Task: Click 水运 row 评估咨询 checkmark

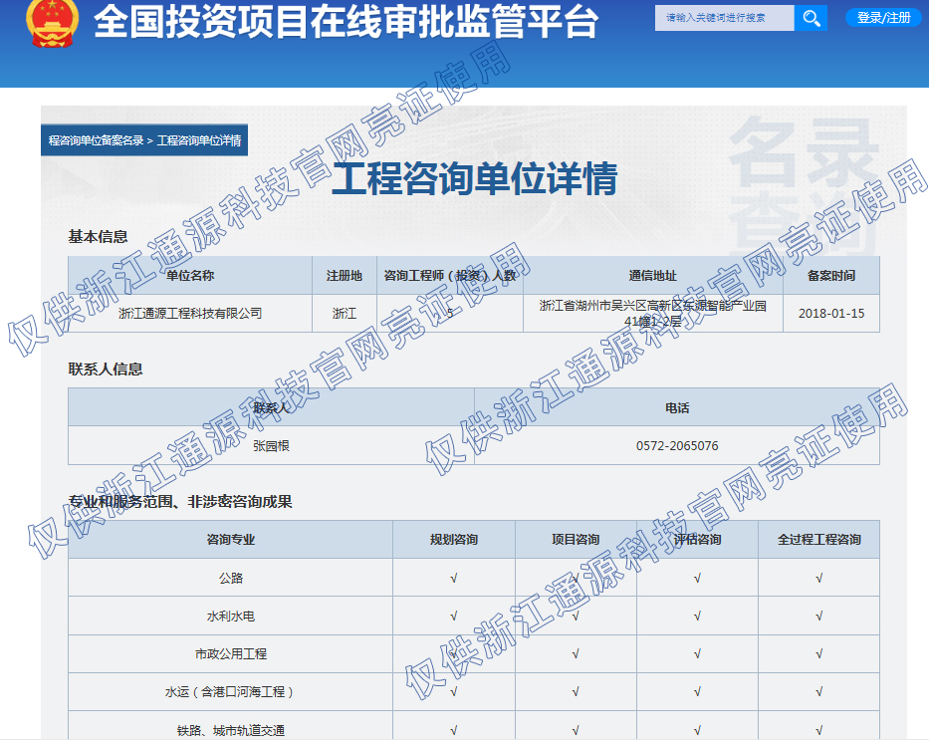Action: point(697,692)
